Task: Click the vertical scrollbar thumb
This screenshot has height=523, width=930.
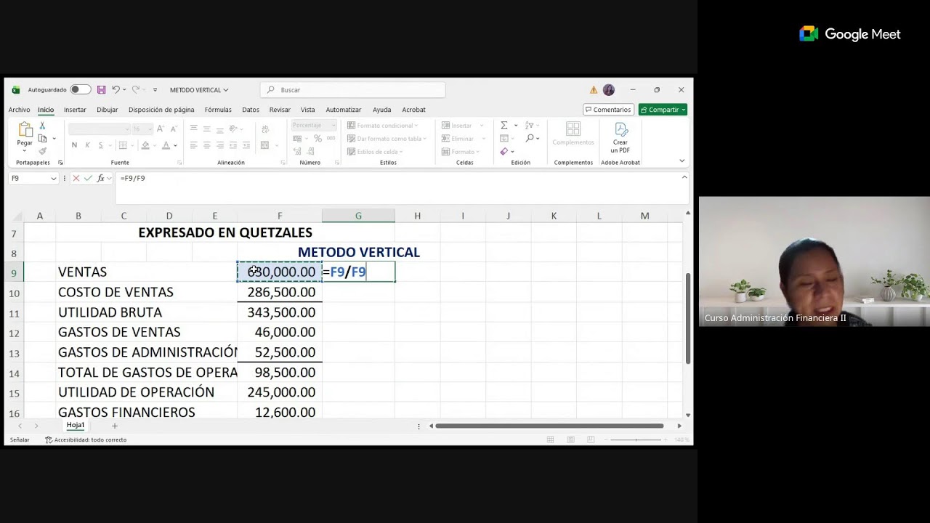Action: pyautogui.click(x=688, y=318)
